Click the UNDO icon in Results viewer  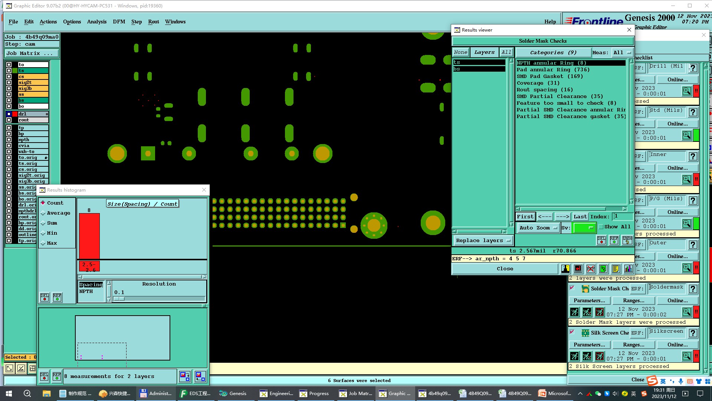(x=627, y=240)
